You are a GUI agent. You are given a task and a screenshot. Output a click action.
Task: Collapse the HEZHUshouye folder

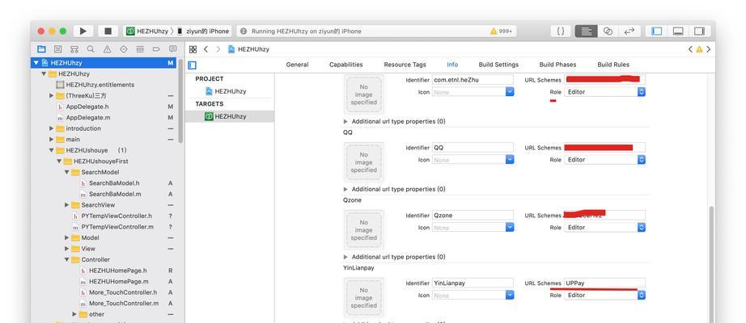click(x=52, y=150)
